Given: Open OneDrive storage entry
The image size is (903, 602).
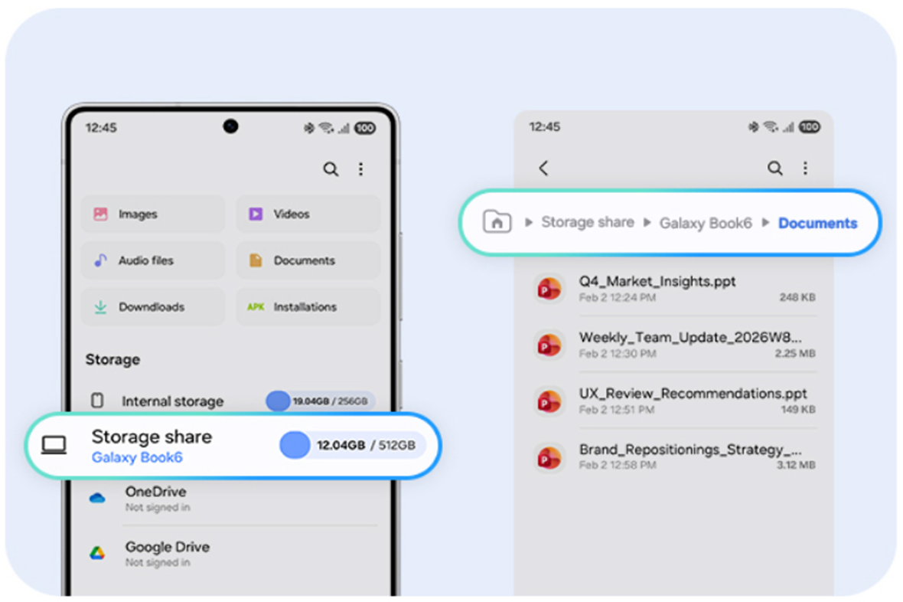Looking at the screenshot, I should pyautogui.click(x=231, y=498).
